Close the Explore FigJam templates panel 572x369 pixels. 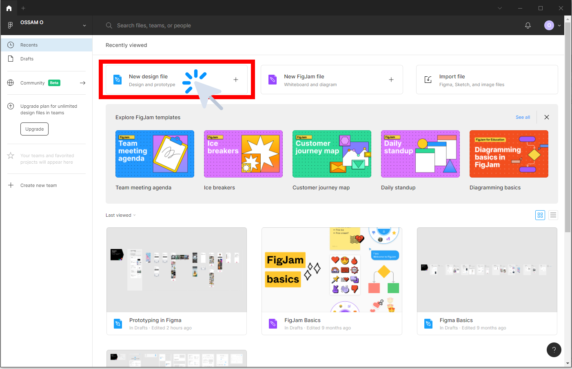click(547, 117)
